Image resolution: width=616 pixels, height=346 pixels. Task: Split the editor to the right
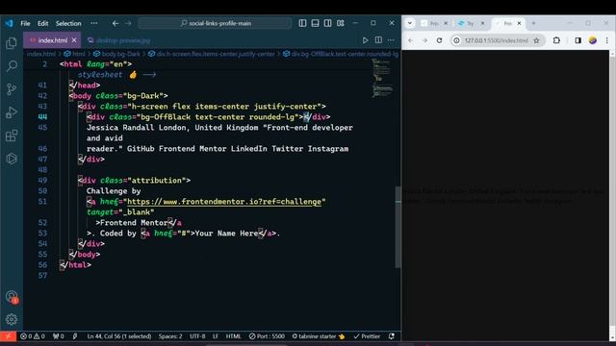point(378,40)
